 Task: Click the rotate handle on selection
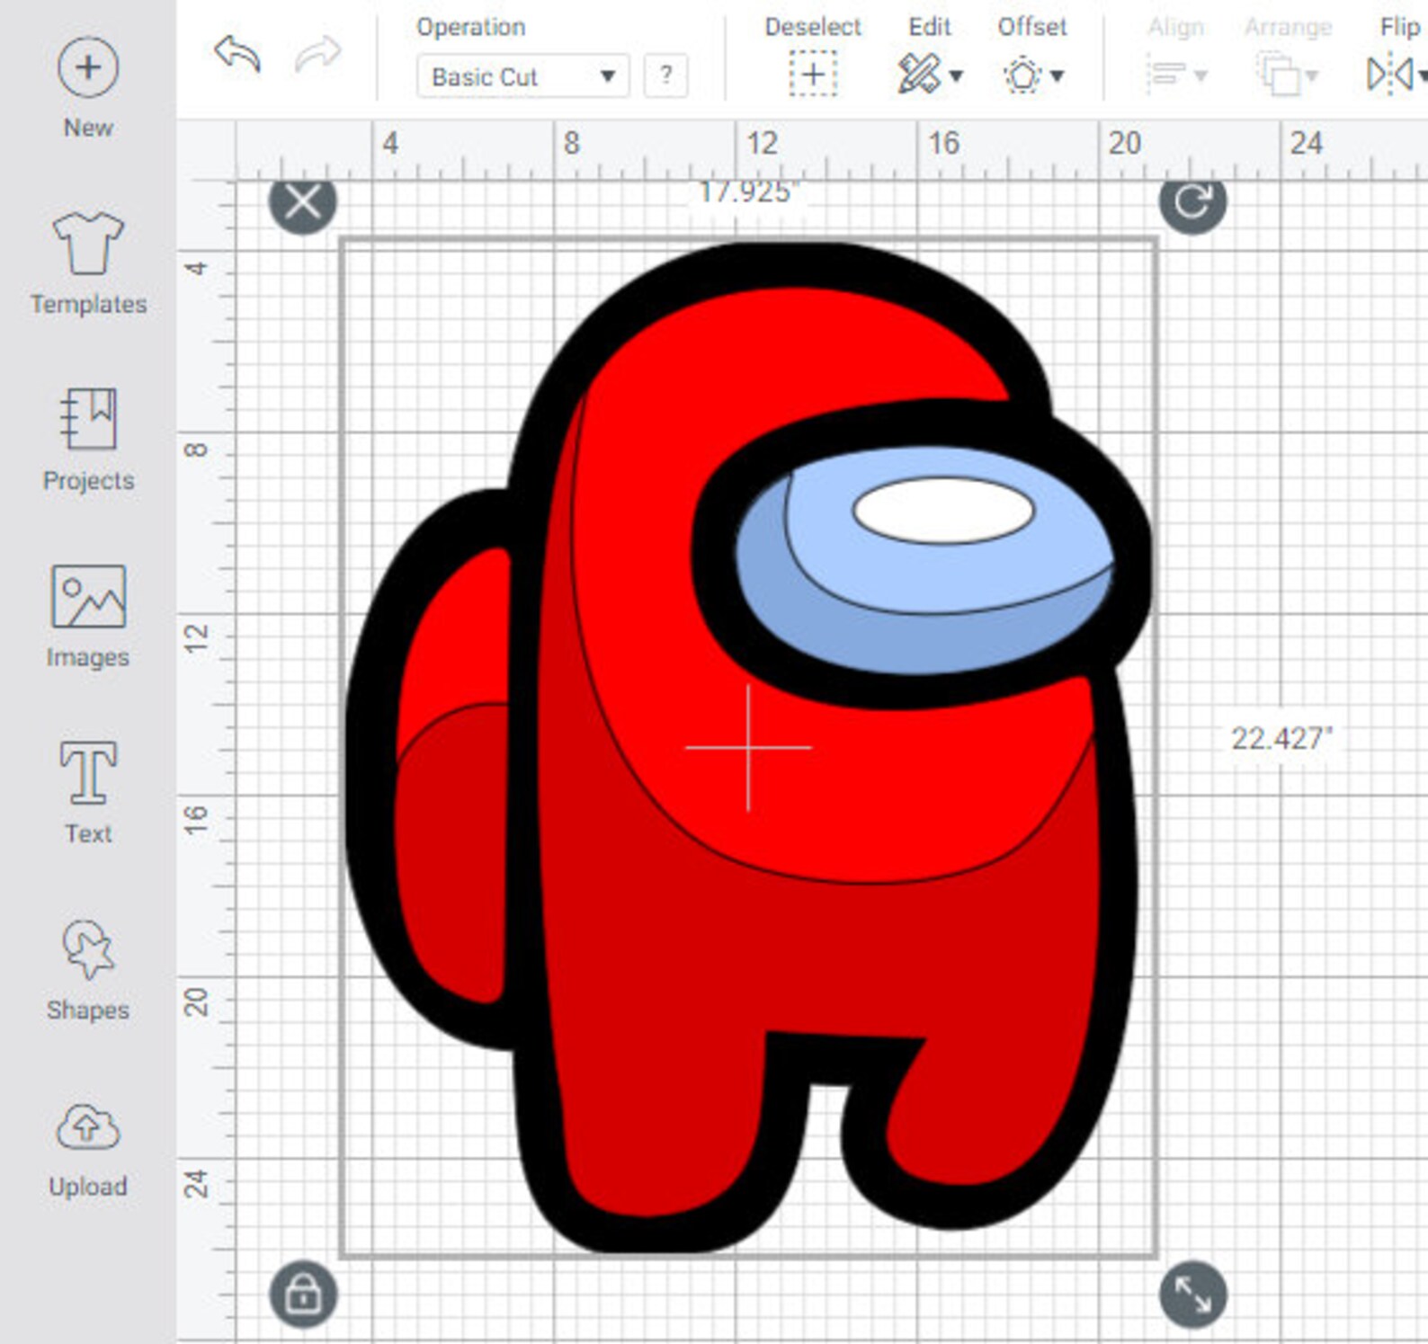pos(1192,202)
